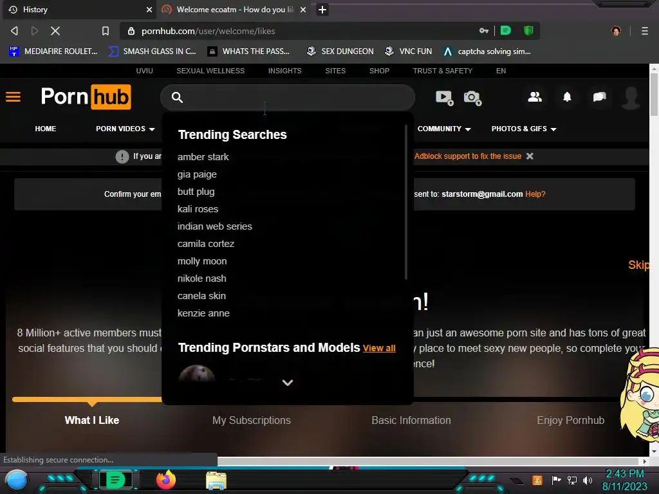The height and width of the screenshot is (494, 659).
Task: Click the upload video icon
Action: pyautogui.click(x=444, y=98)
